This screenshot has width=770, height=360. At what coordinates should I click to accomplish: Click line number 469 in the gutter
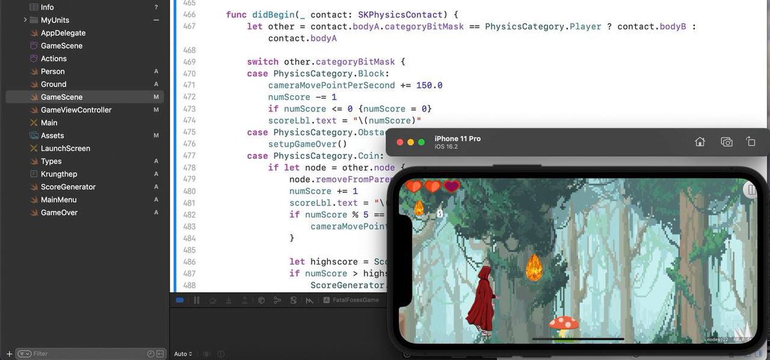point(189,61)
